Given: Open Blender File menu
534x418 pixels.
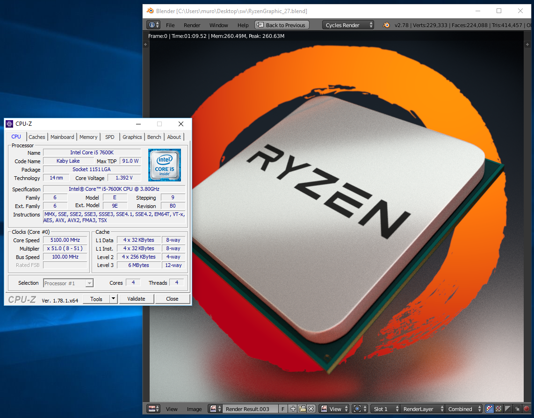Looking at the screenshot, I should coord(170,25).
